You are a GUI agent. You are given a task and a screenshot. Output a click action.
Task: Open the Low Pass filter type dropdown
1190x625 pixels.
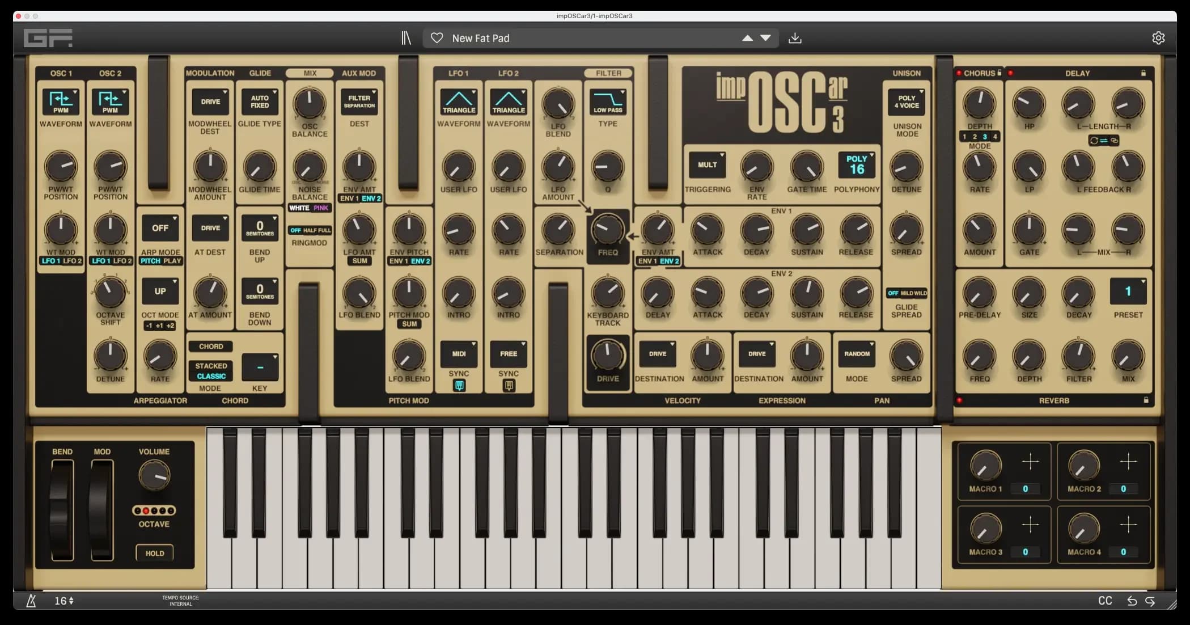[608, 102]
